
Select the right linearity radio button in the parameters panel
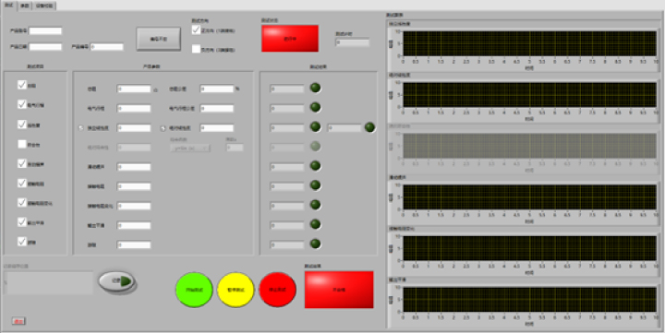coord(163,128)
